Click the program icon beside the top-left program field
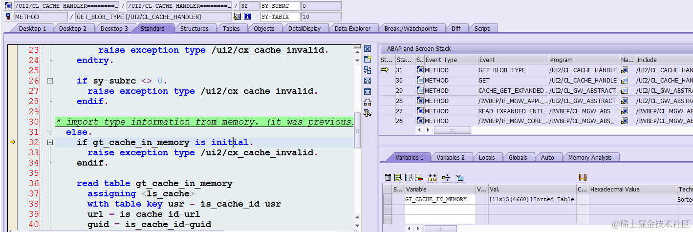The image size is (693, 232). tap(8, 6)
